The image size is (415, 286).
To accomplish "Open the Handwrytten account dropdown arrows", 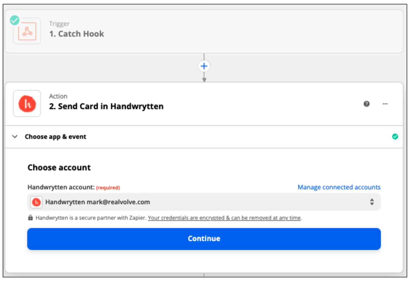I will (x=372, y=202).
